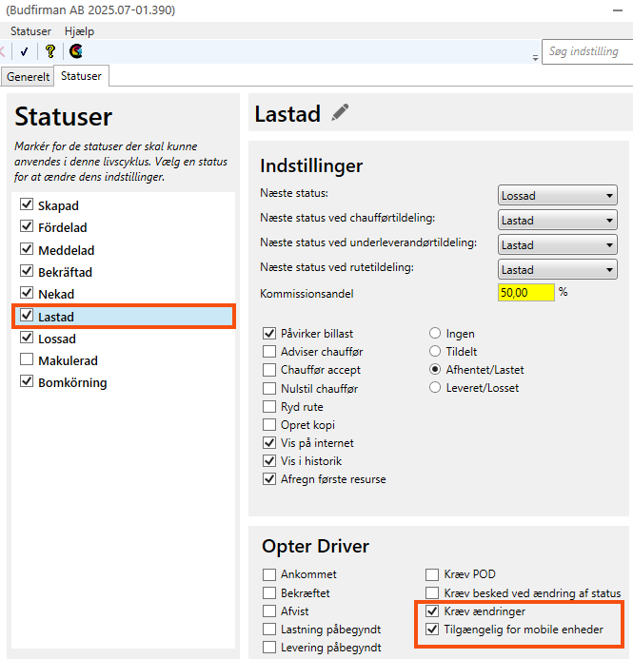This screenshot has width=633, height=659.
Task: Enable the Kræv POD checkbox
Action: pos(433,574)
